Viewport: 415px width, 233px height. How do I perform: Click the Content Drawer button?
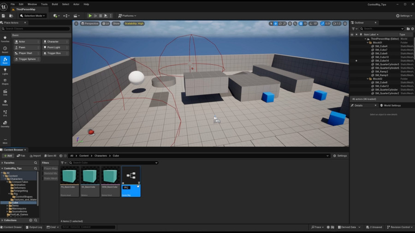click(x=11, y=227)
